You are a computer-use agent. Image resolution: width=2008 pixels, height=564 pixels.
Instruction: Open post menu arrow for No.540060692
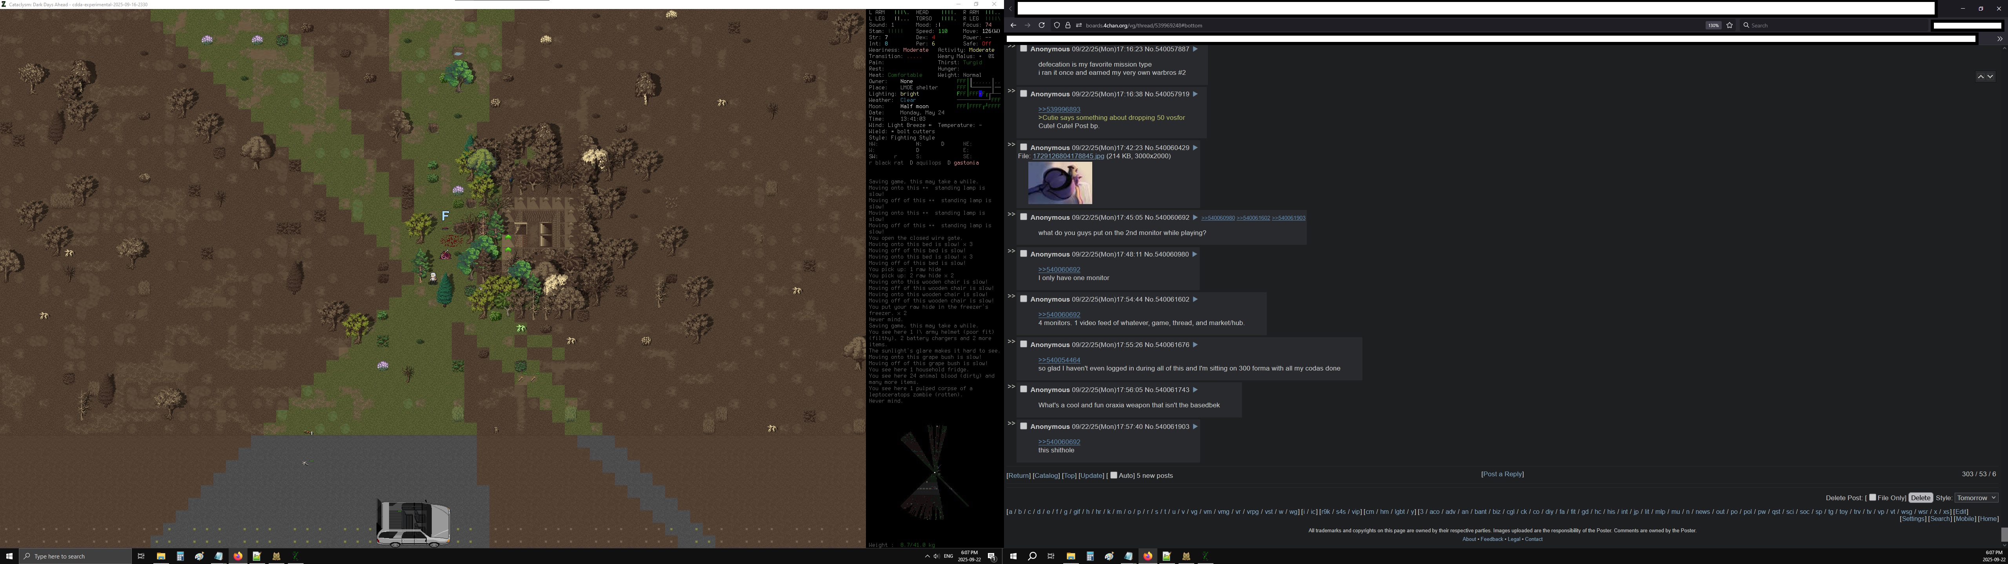coord(1195,217)
